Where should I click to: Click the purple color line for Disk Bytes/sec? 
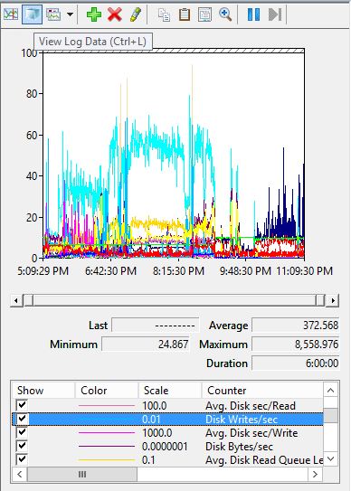click(x=107, y=446)
